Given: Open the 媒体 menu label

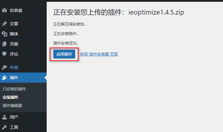Looking at the screenshot, I should click(x=14, y=34).
